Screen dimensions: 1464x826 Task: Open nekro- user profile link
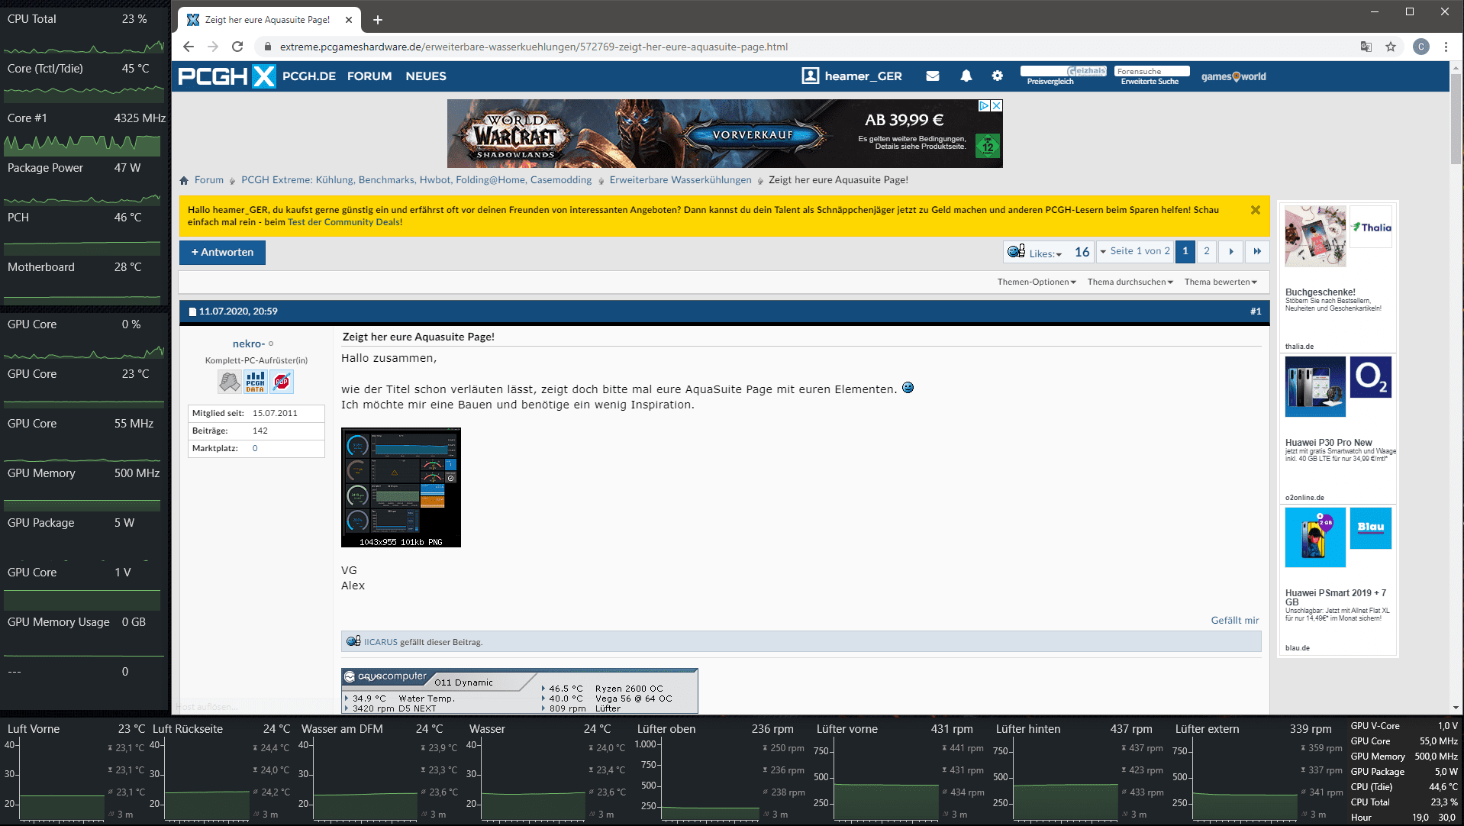click(x=249, y=344)
